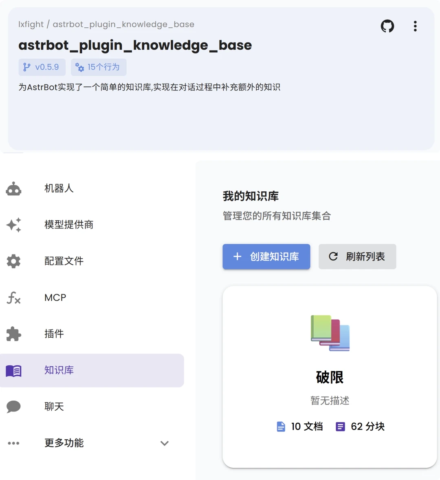
Task: Select the 10 文档 document indicator
Action: (300, 426)
